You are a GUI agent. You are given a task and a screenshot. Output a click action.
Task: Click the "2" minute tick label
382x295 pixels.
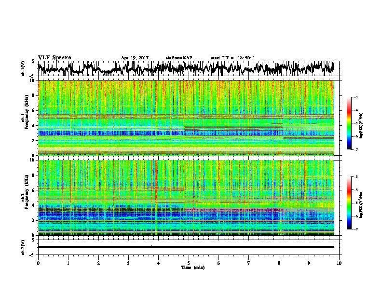click(x=98, y=263)
